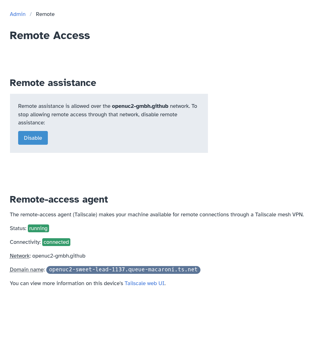Click the connected connectivity badge
Image resolution: width=313 pixels, height=362 pixels.
(56, 242)
